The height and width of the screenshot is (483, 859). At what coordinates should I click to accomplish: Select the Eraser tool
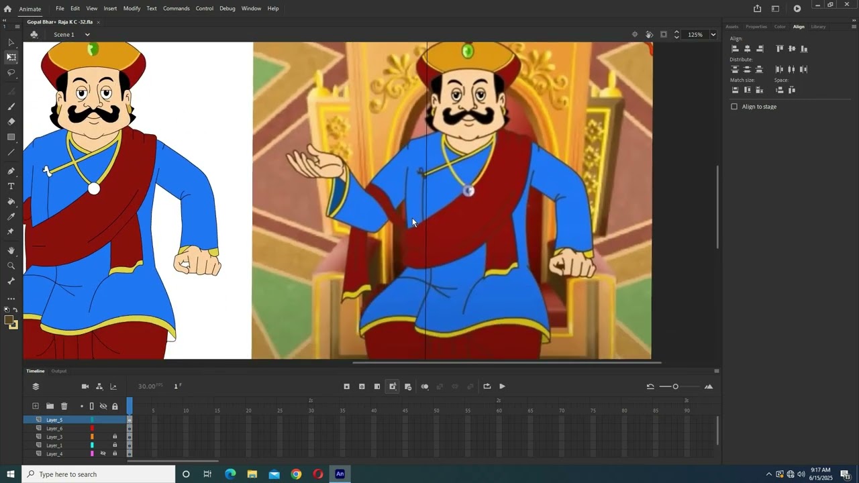11,121
